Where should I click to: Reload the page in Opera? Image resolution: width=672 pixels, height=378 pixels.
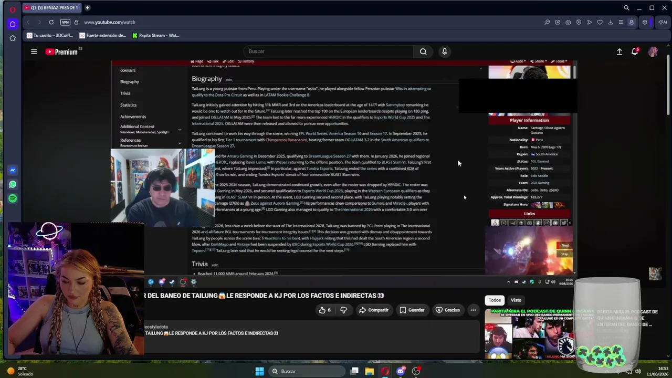tap(51, 22)
